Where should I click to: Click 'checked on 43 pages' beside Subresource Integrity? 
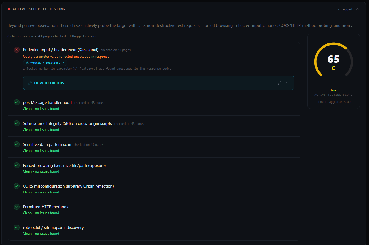point(129,124)
